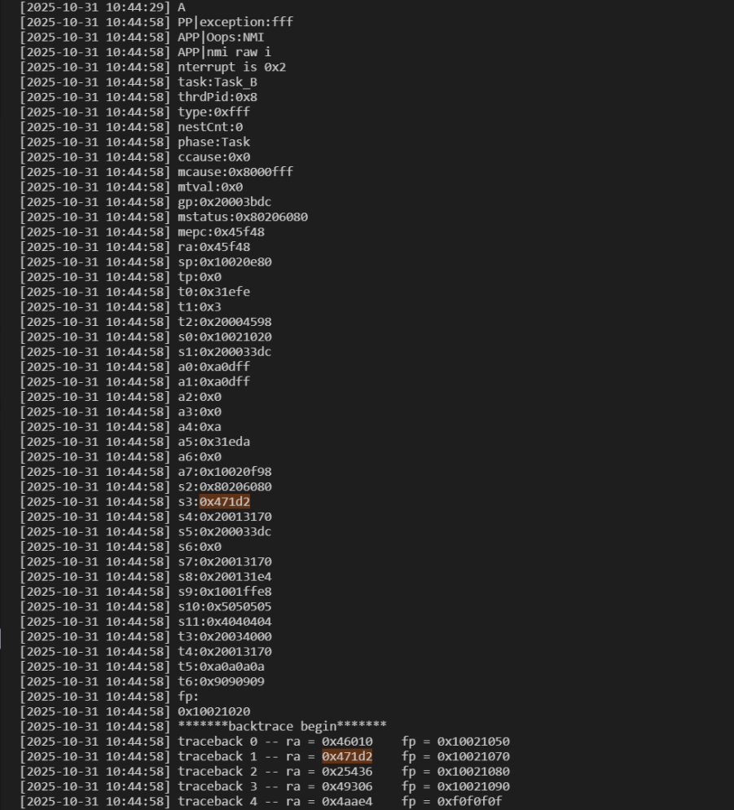
Task: Click the t5:0xa0a0a0a register line
Action: click(221, 667)
